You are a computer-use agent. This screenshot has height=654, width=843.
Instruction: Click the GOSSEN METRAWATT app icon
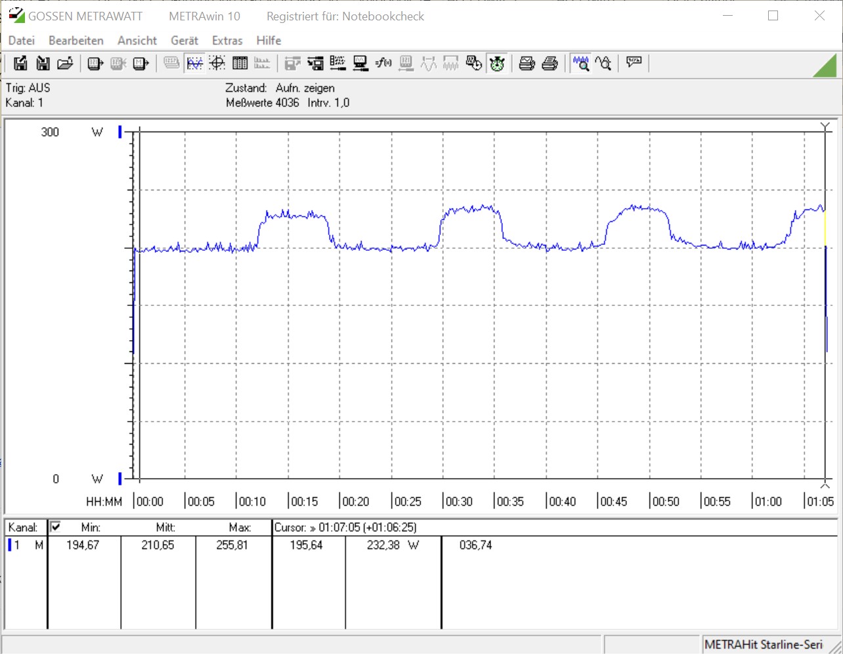click(x=16, y=15)
